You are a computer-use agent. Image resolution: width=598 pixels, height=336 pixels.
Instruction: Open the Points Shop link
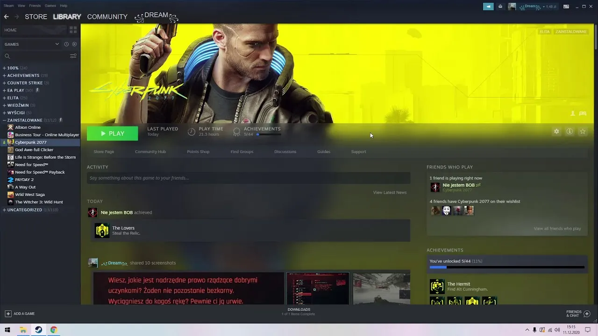pyautogui.click(x=198, y=152)
